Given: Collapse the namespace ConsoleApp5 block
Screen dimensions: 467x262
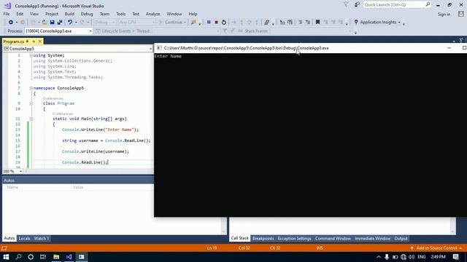Looking at the screenshot, I should 31,88.
